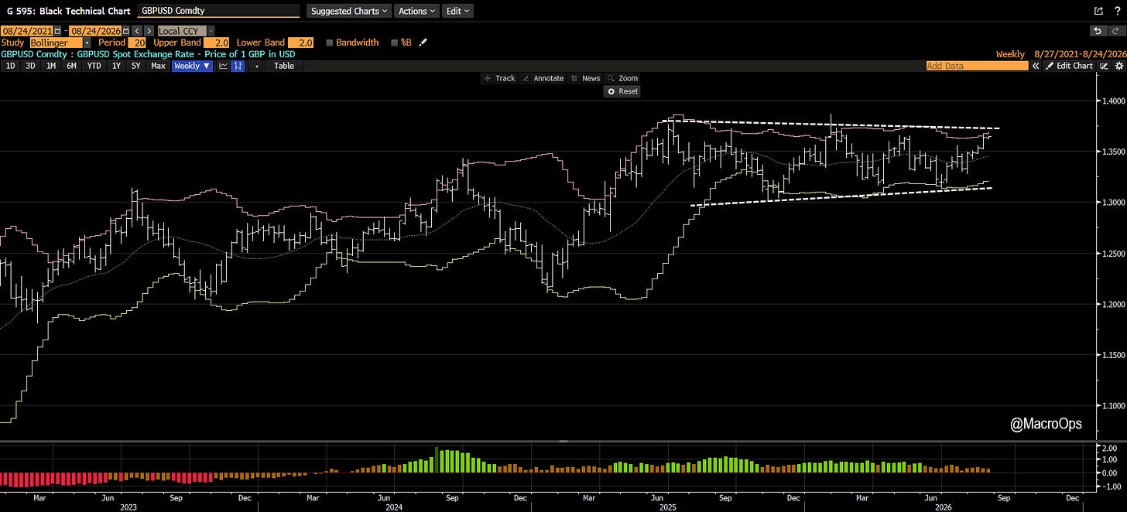
Task: Enable the Track crosshair tool
Action: click(x=499, y=78)
